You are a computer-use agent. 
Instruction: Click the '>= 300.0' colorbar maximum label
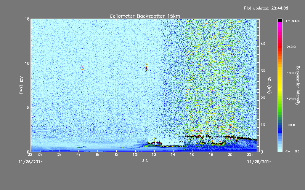[x=293, y=21]
